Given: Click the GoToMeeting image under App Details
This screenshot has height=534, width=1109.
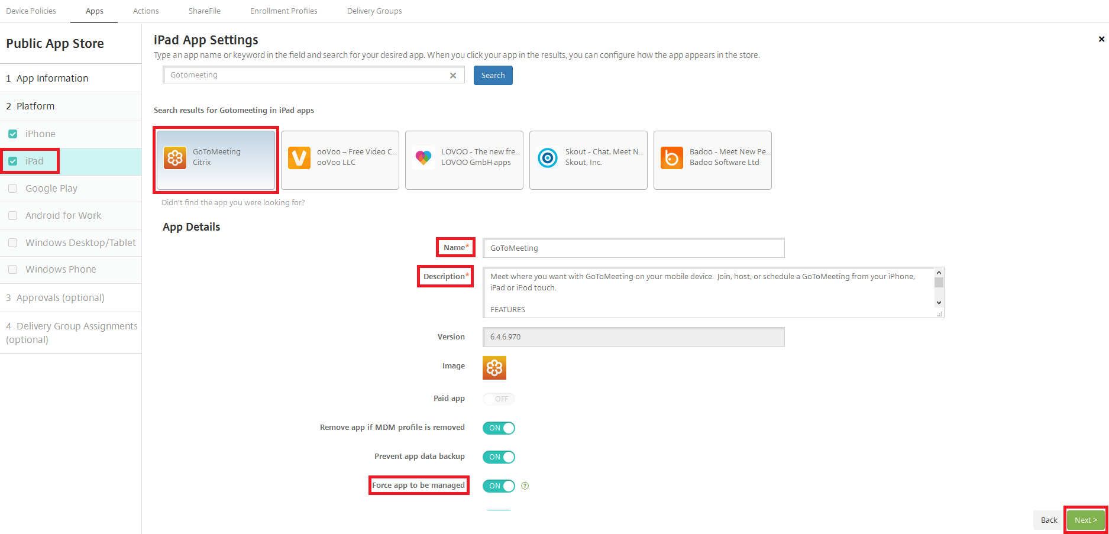Looking at the screenshot, I should tap(494, 368).
